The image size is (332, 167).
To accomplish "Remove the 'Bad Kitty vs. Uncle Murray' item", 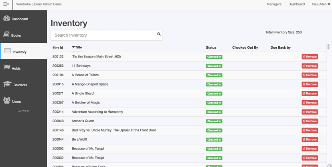I will tap(310, 130).
